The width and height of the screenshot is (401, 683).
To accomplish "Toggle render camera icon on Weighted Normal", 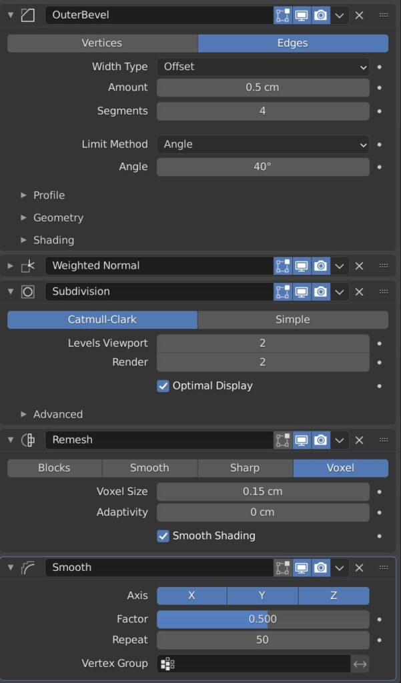I will 320,265.
